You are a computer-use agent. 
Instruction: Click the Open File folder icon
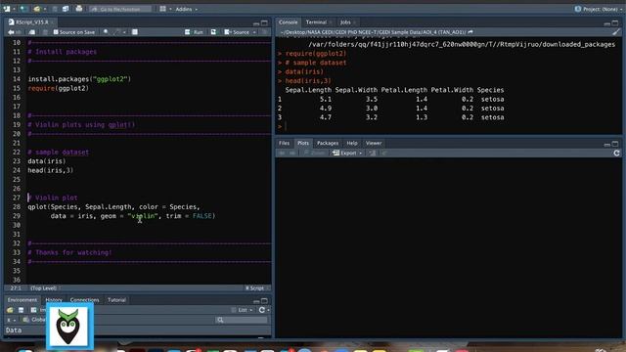[x=37, y=9]
